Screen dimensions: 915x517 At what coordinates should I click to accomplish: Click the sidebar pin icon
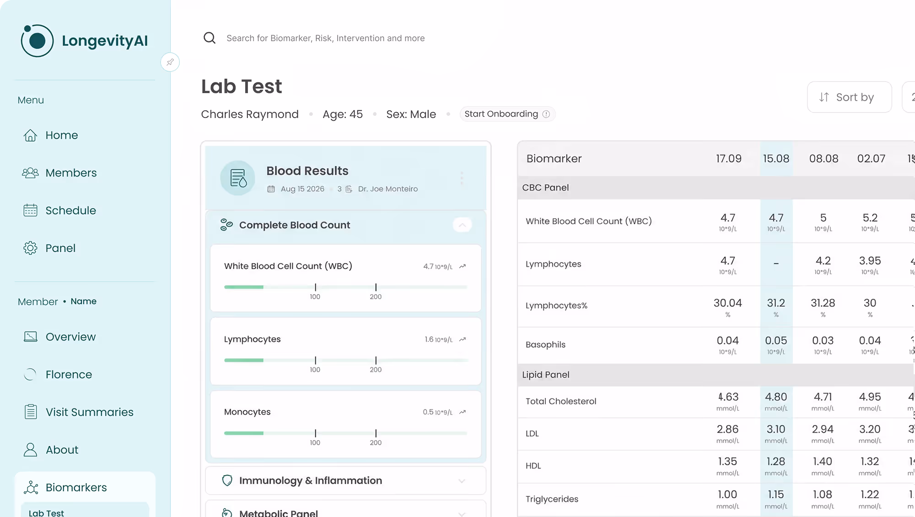(x=170, y=62)
